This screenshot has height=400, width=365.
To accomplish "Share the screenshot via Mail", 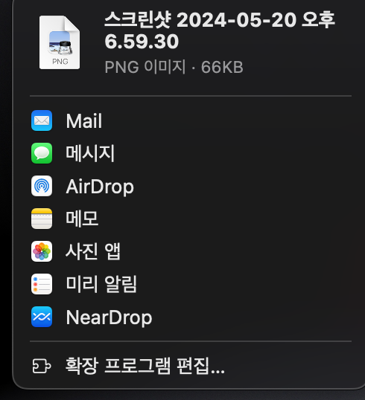I will [x=191, y=120].
